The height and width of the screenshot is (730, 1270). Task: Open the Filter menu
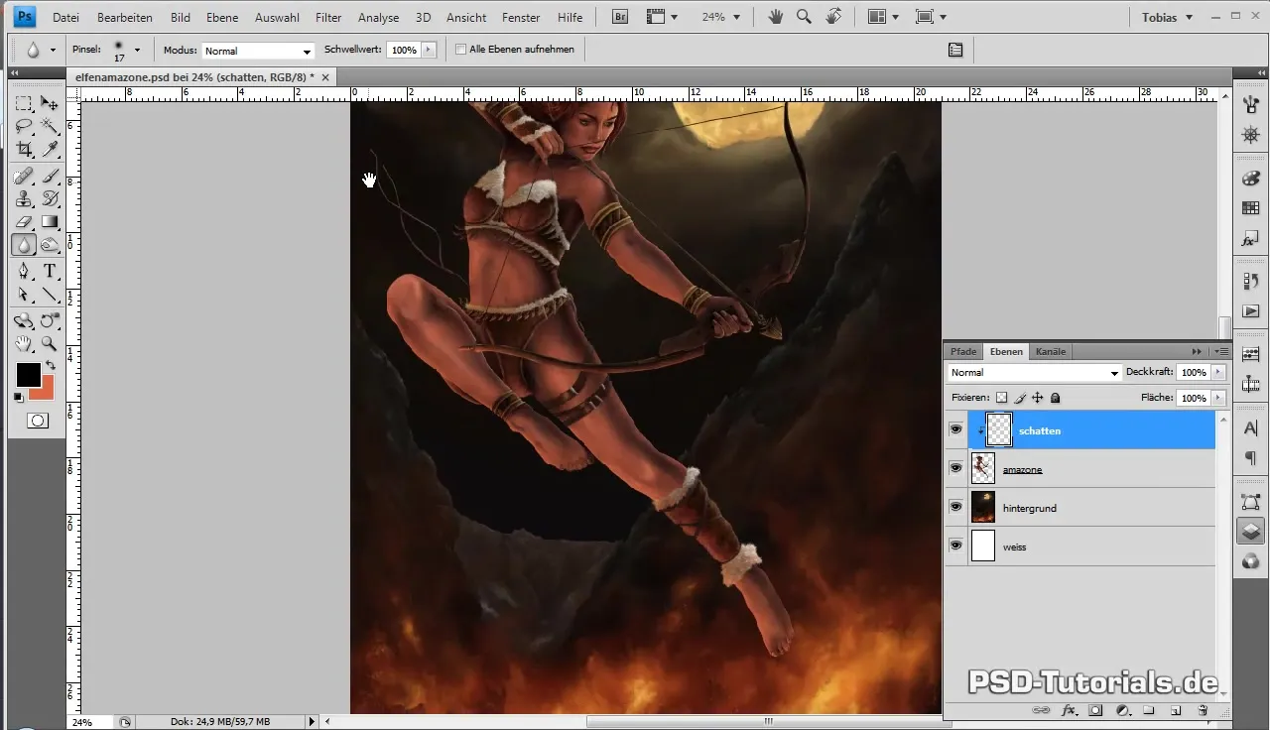(x=328, y=18)
